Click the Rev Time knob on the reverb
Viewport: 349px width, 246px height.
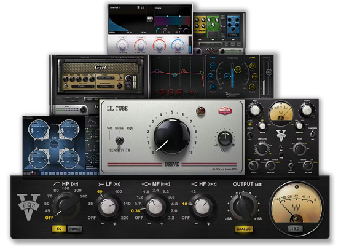(x=141, y=46)
